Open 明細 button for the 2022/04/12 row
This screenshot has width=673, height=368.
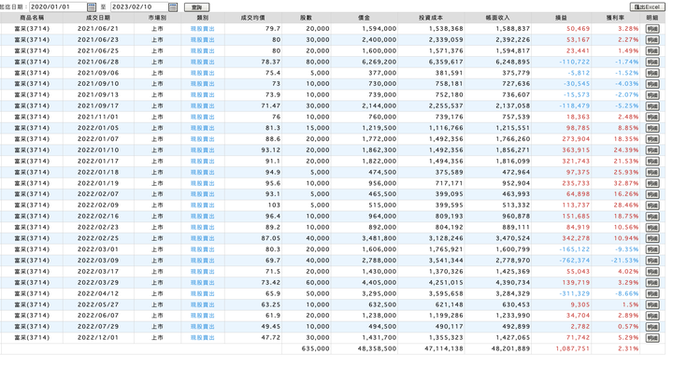652,294
